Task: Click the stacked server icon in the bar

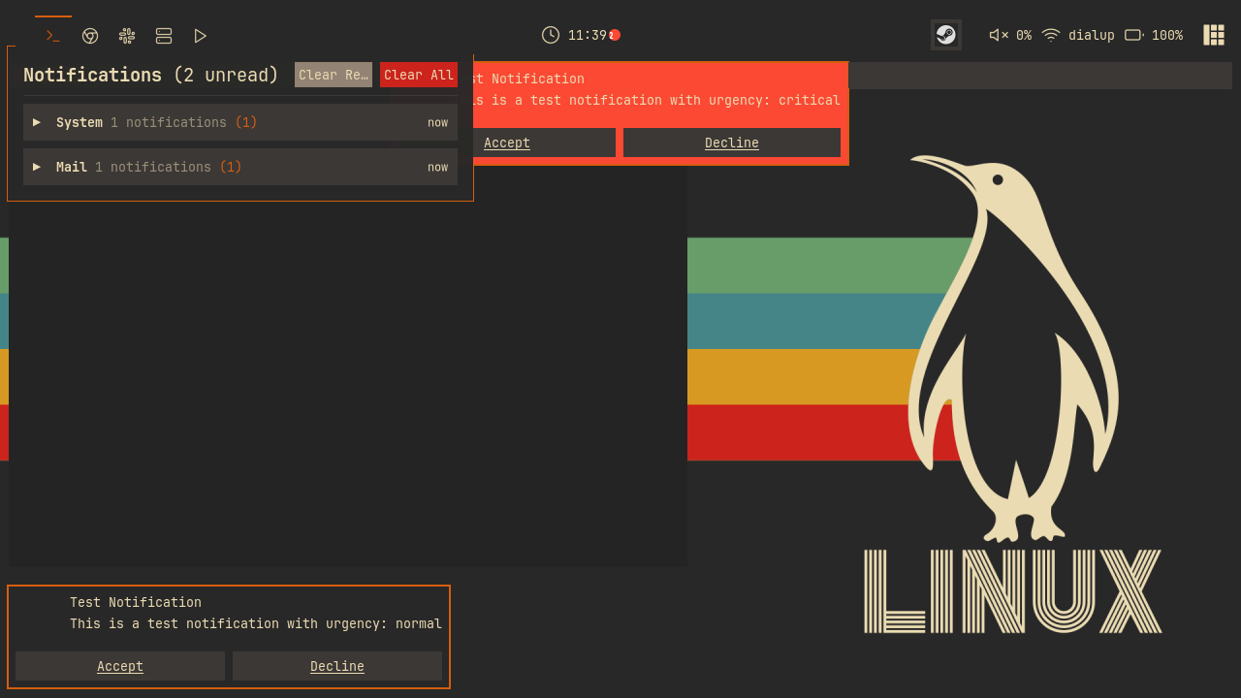Action: point(164,36)
